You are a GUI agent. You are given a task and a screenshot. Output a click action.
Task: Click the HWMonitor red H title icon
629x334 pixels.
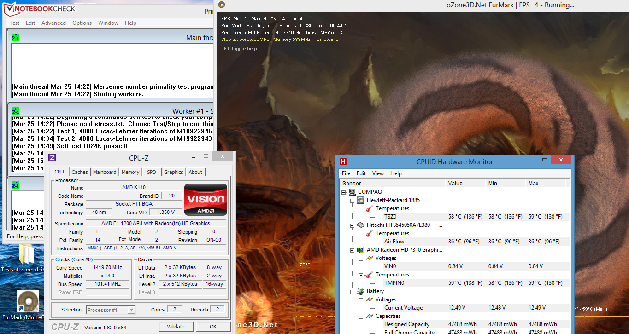click(343, 161)
